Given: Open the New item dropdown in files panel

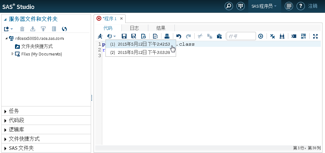Looking at the screenshot, I should (8, 29).
